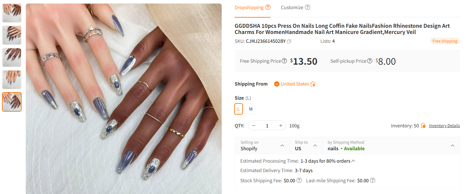Open the Inventory Details link
The image size is (466, 194).
444,125
